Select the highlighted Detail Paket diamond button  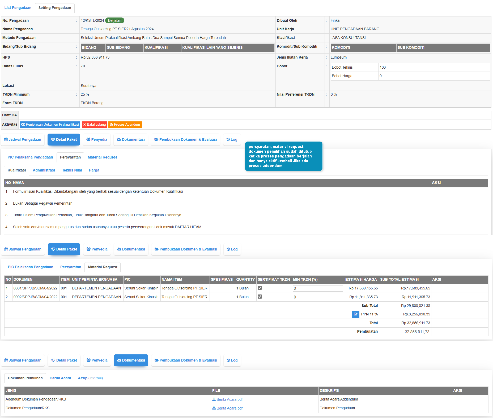point(64,140)
